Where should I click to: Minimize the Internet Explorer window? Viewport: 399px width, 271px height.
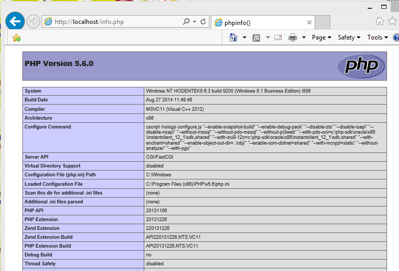(x=370, y=8)
